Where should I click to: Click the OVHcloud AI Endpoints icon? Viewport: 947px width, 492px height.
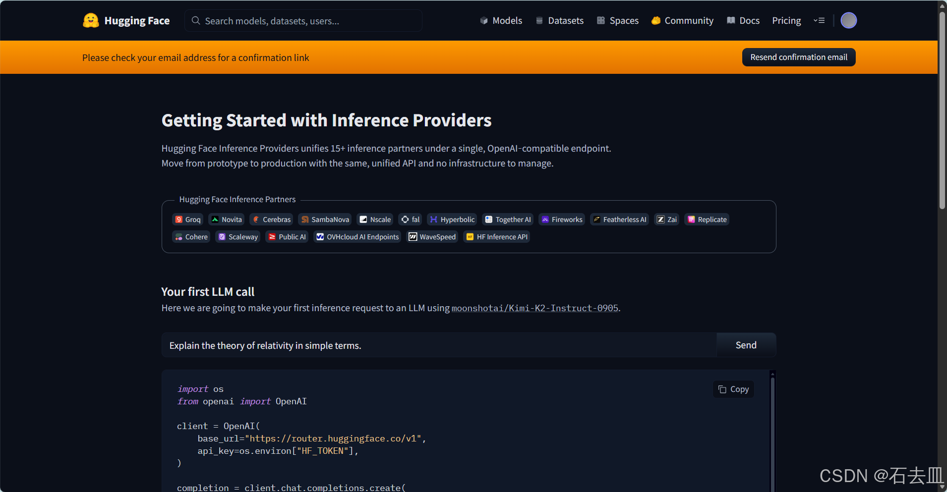point(320,237)
